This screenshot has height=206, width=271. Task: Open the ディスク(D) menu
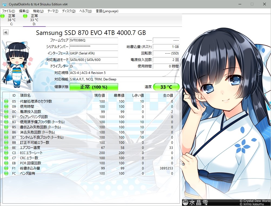pos(69,11)
